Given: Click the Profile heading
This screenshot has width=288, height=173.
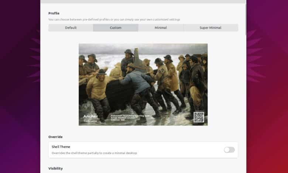Looking at the screenshot, I should (54, 13).
